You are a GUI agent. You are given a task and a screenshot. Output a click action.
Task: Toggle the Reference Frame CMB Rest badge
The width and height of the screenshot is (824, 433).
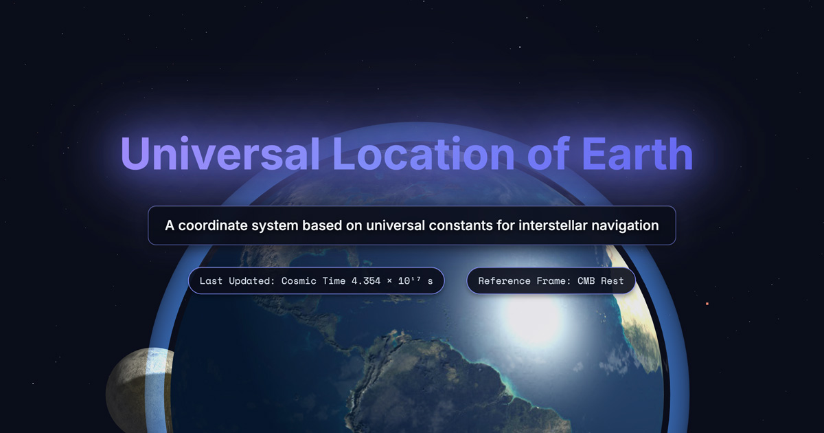551,280
